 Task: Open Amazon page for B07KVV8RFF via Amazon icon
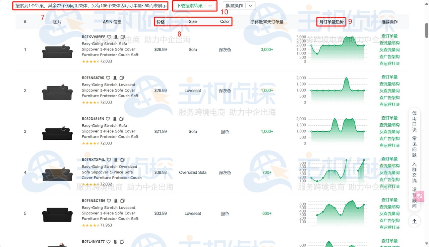coord(115,37)
